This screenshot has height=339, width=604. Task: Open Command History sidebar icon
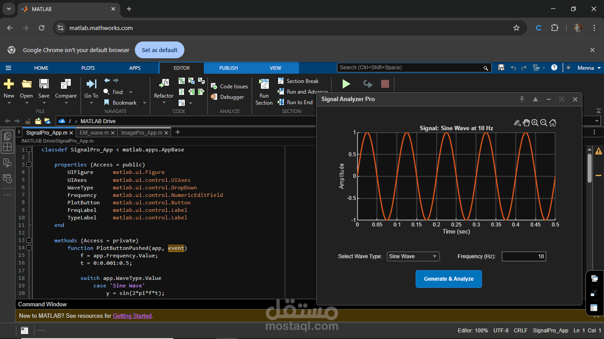click(7, 179)
